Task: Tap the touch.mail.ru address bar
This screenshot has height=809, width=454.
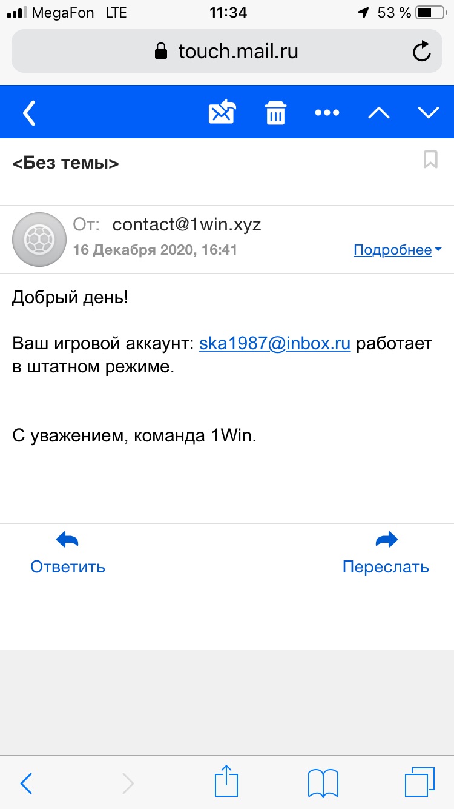Action: click(227, 51)
